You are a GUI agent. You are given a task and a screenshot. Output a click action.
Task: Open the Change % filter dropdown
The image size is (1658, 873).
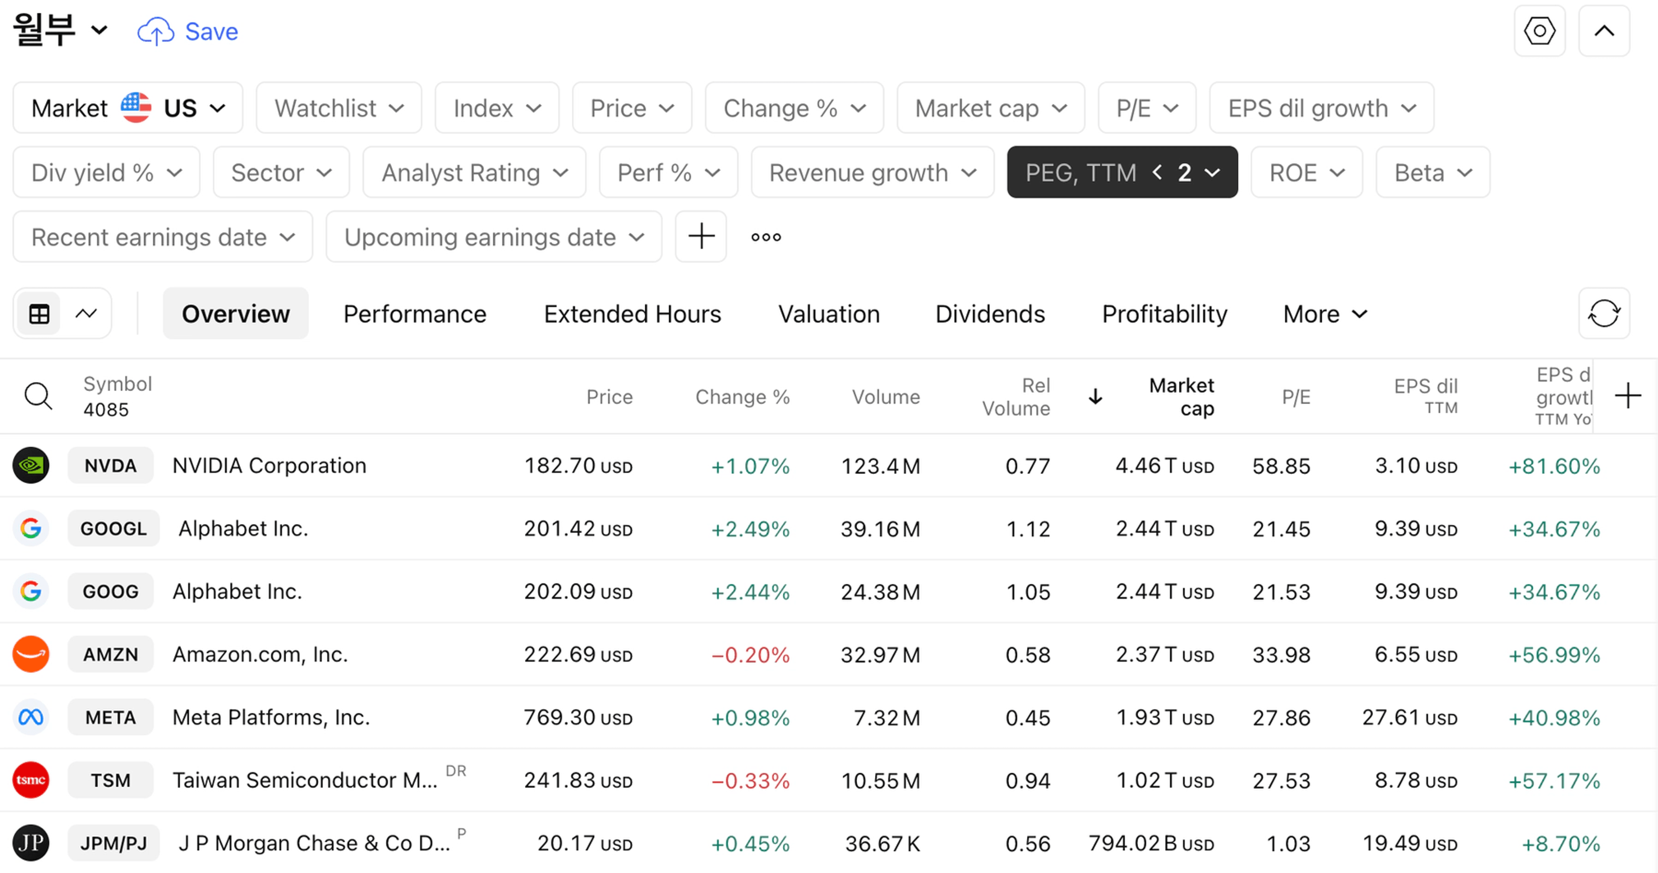coord(794,108)
